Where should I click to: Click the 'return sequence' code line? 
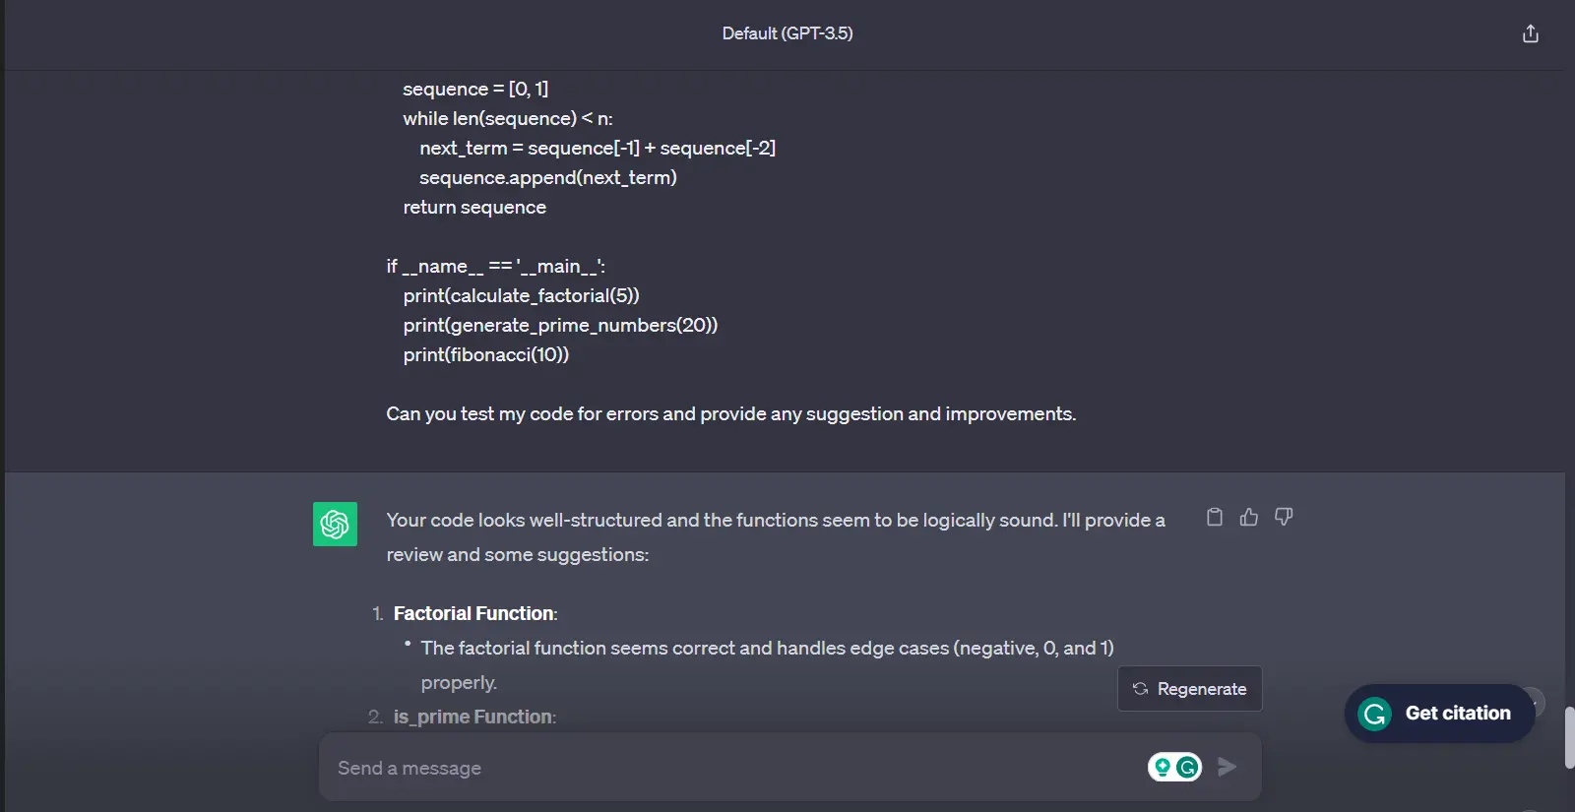(474, 208)
